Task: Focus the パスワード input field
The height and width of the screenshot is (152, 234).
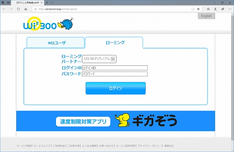Action: (115, 74)
